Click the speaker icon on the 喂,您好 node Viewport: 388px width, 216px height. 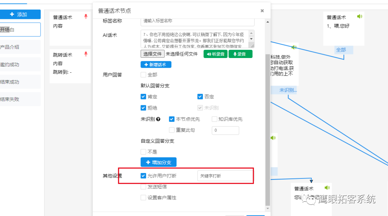[x=360, y=16]
